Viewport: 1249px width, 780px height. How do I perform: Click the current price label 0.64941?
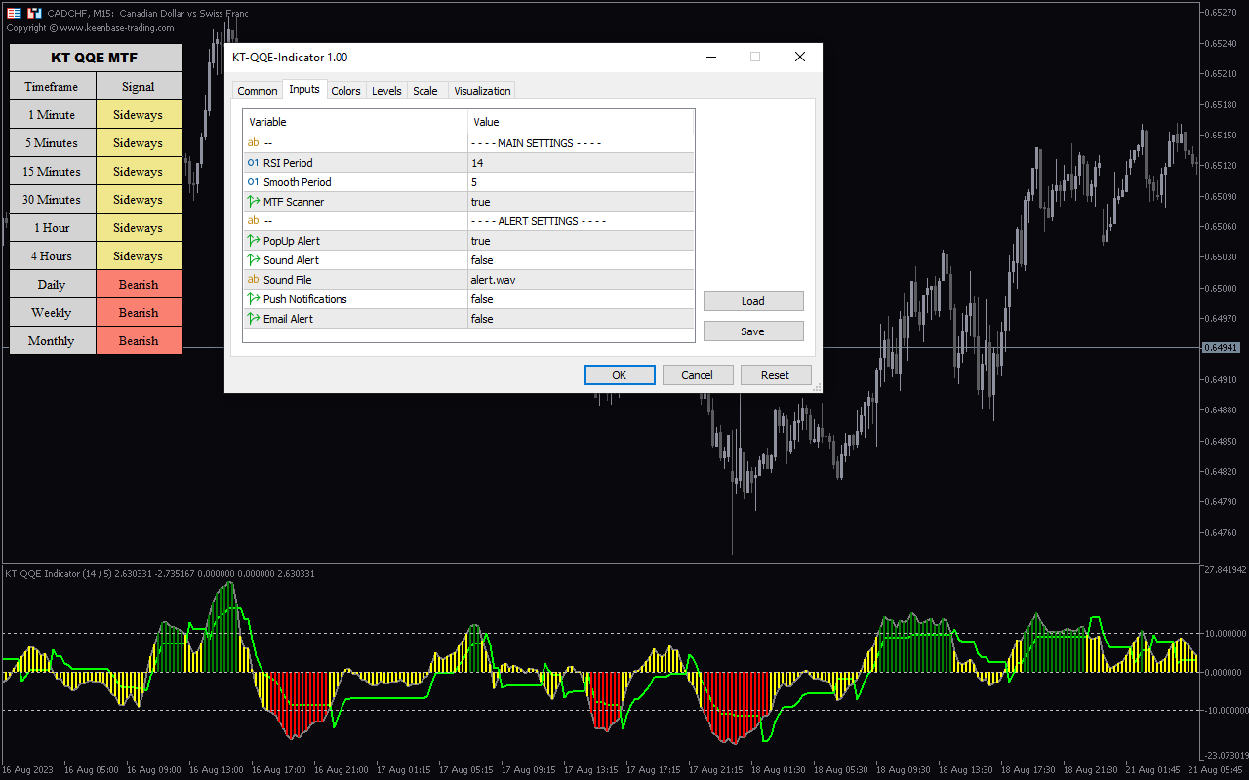[1221, 348]
